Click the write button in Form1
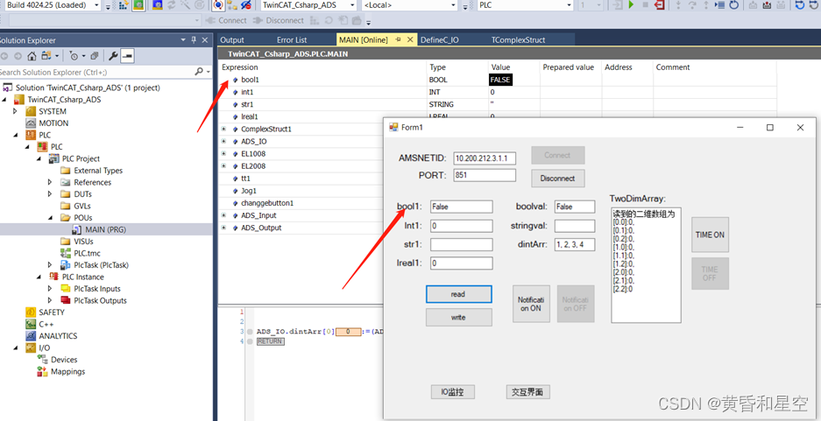This screenshot has width=821, height=421. click(x=458, y=318)
